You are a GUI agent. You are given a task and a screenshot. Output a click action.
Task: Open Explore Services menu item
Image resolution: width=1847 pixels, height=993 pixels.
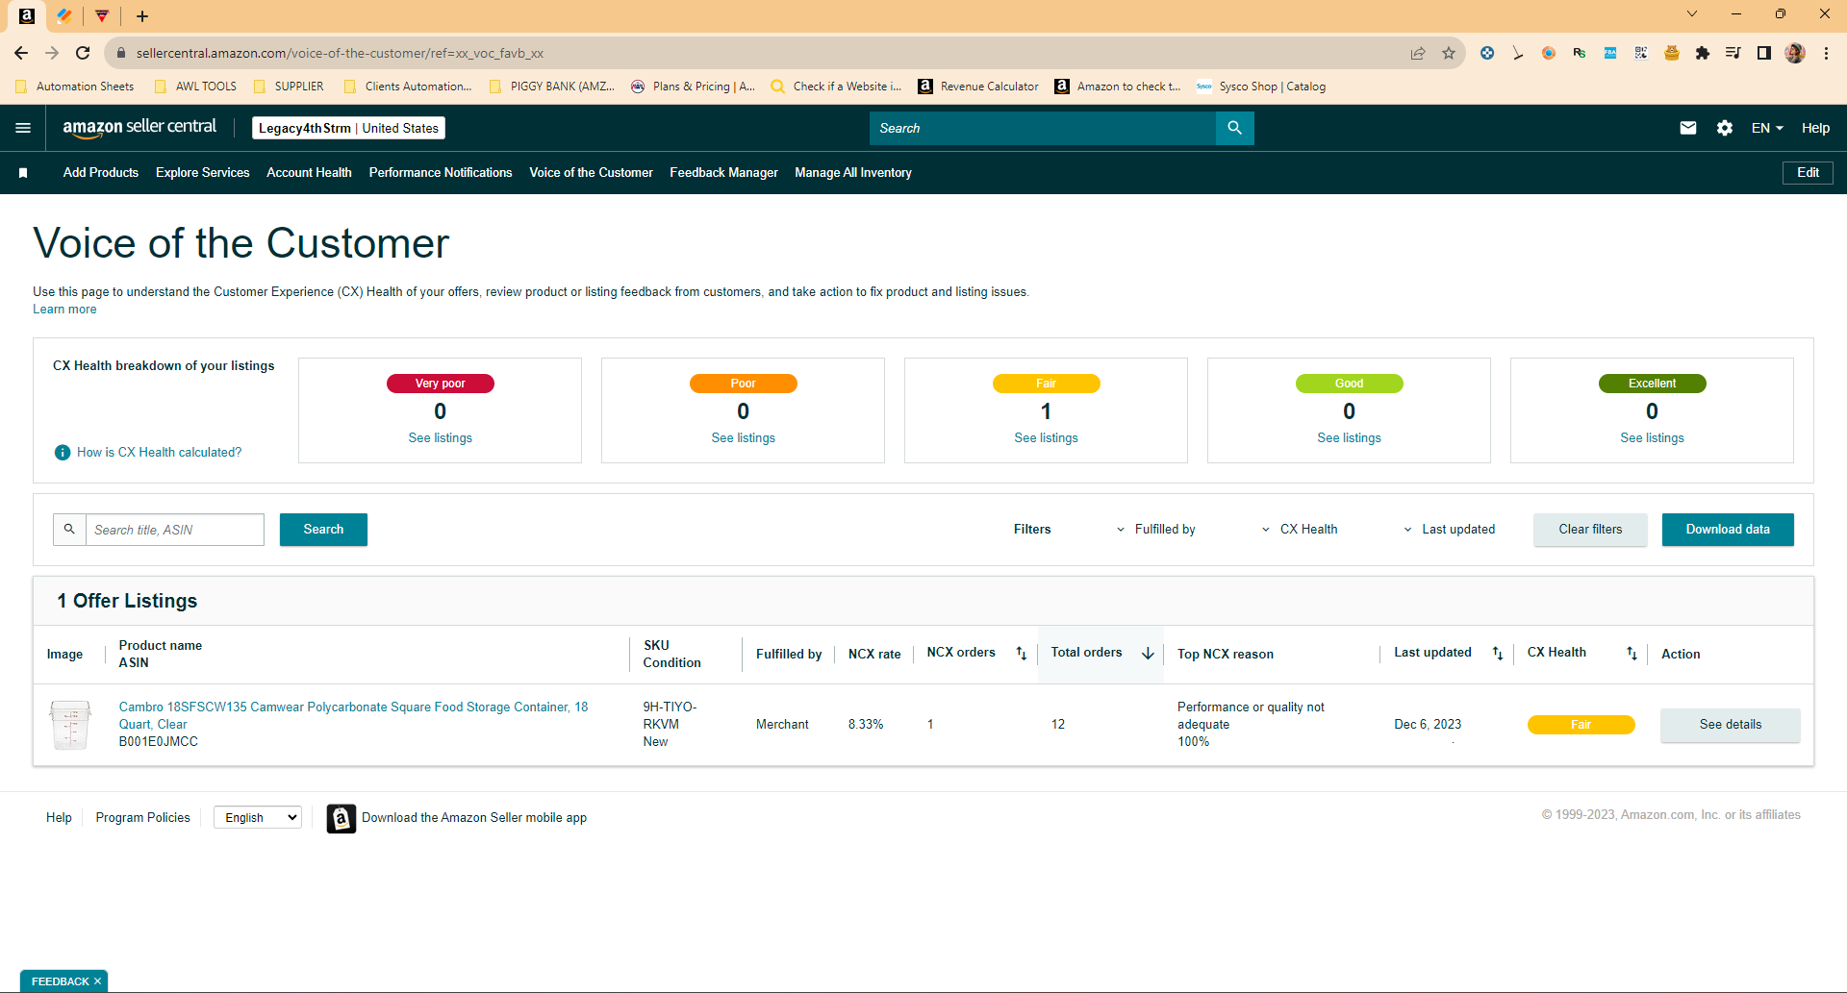click(x=203, y=173)
